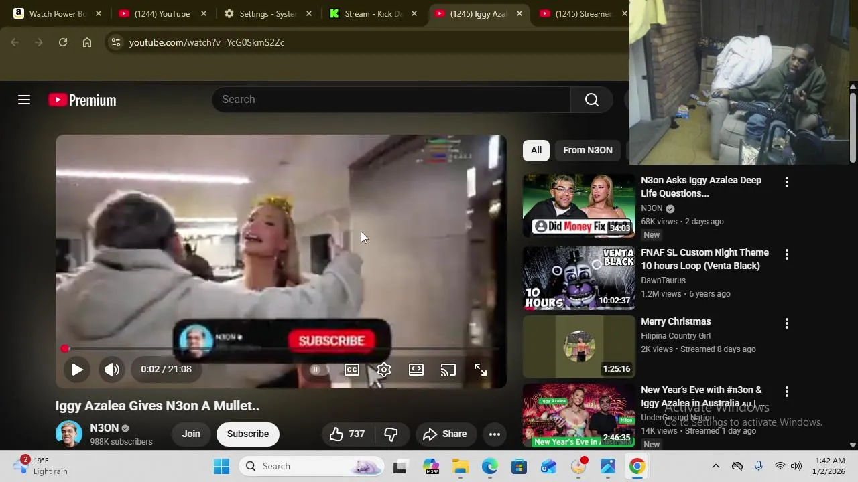Click the taskbar Search box
This screenshot has width=858, height=482.
click(312, 466)
